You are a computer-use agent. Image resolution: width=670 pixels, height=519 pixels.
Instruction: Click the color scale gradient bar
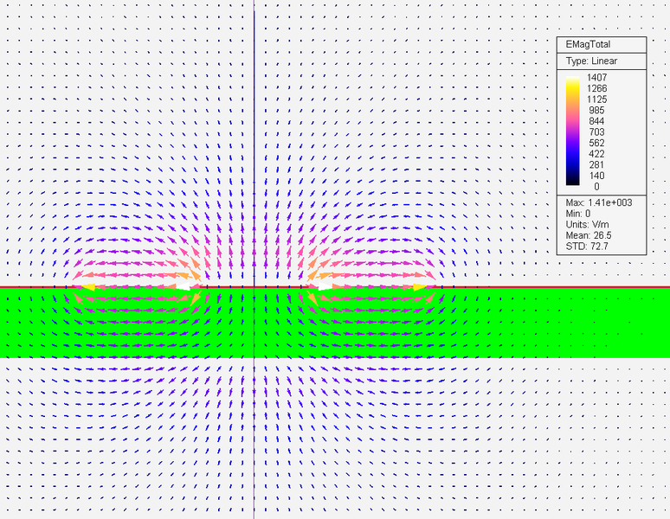coord(572,131)
